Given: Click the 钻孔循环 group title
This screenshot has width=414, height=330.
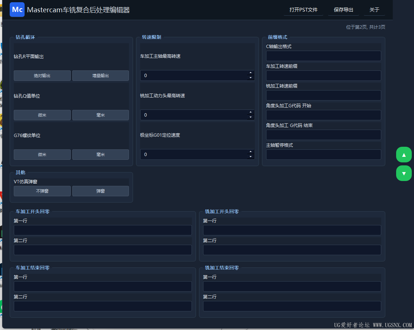Looking at the screenshot, I should point(25,37).
